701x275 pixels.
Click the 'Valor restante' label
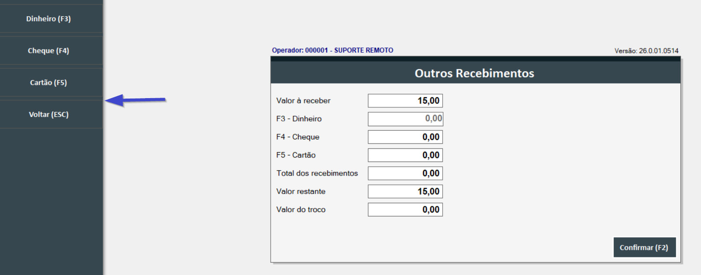tap(301, 191)
